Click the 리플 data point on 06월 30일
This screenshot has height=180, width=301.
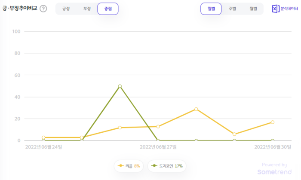click(273, 122)
